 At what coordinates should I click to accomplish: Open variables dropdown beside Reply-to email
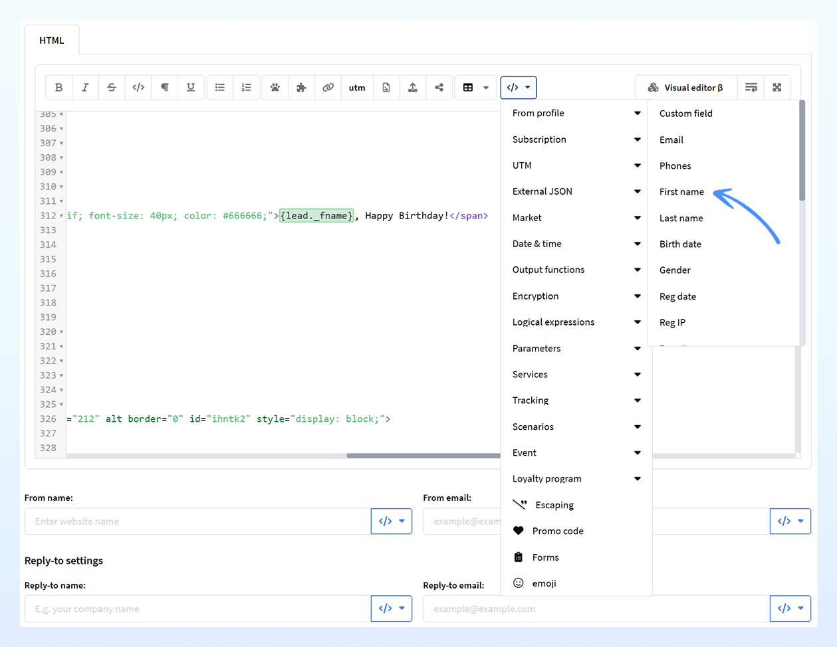(x=790, y=608)
